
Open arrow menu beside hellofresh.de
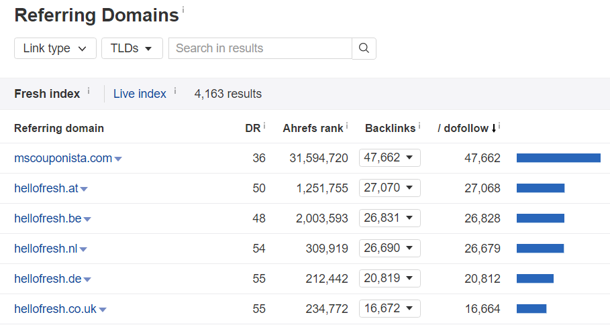pyautogui.click(x=87, y=279)
